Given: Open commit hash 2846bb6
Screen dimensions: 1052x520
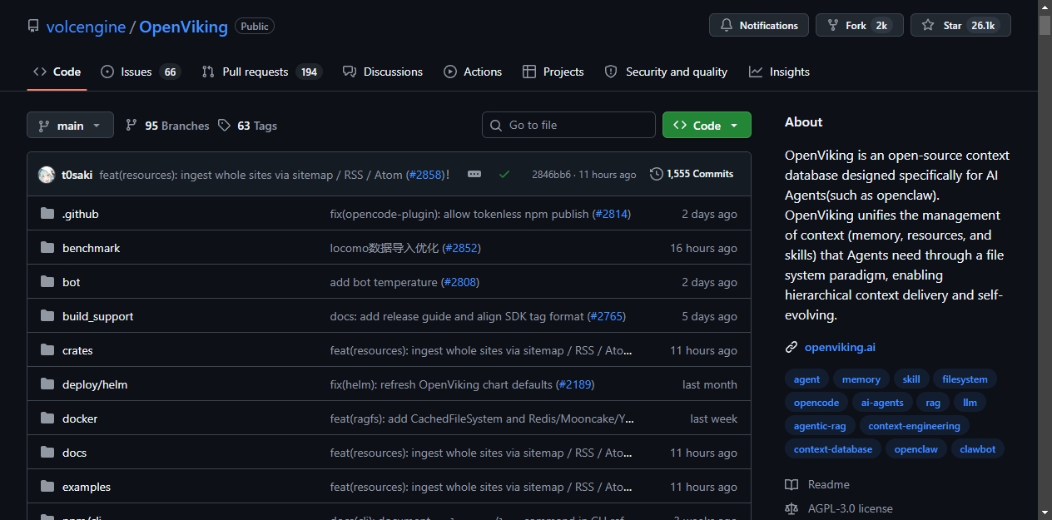Looking at the screenshot, I should click(x=551, y=175).
